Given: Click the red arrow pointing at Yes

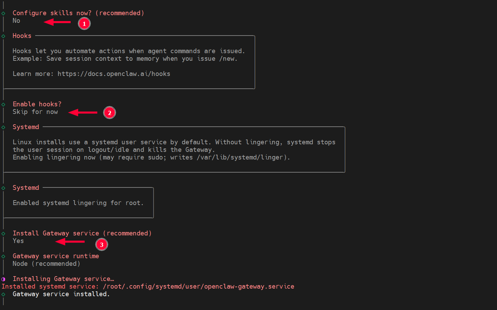Looking at the screenshot, I should click(x=70, y=241).
